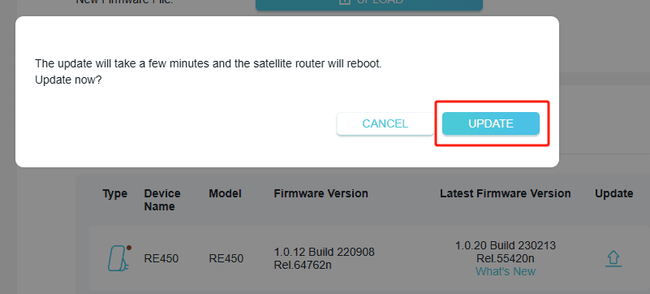Screen dimensions: 650x294
Task: Click the Update column header
Action: click(614, 193)
